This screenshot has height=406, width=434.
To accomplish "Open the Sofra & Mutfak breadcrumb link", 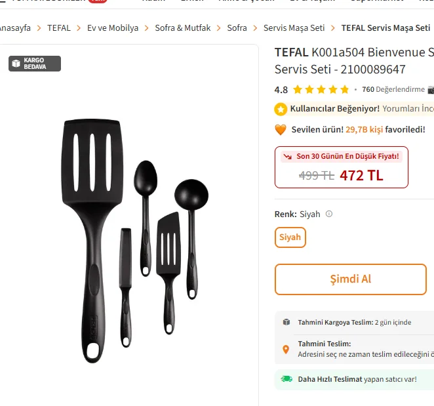I will 183,28.
